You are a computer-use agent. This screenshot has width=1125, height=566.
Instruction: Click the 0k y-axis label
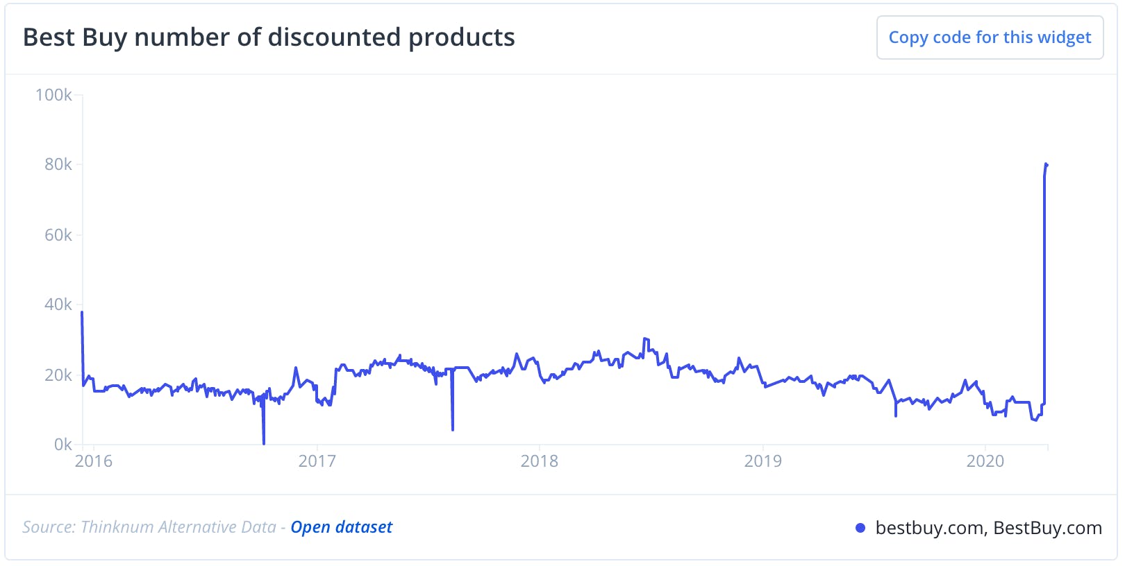point(62,445)
